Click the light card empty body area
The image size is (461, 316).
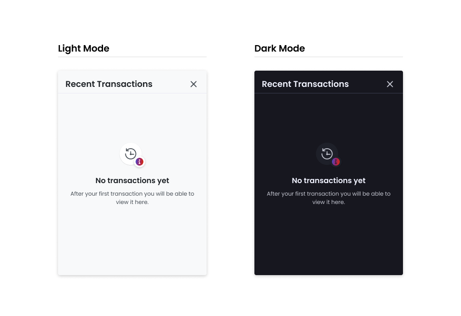[132, 242]
